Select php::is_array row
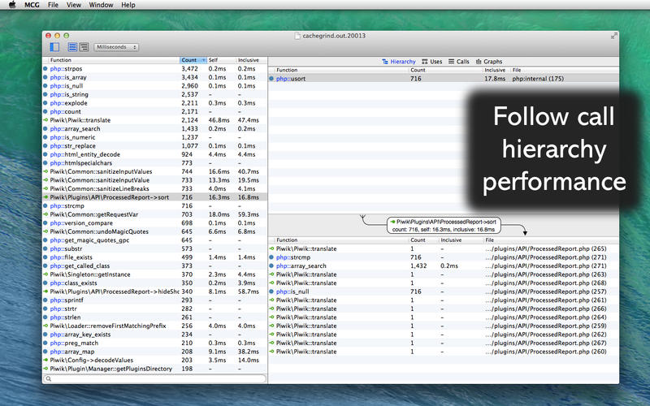This screenshot has width=650, height=406. [154, 77]
